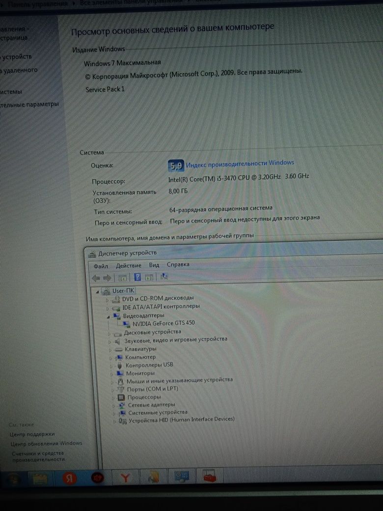Image resolution: width=383 pixels, height=511 pixels.
Task: Open Help via the blue question mark icon
Action: point(137,277)
